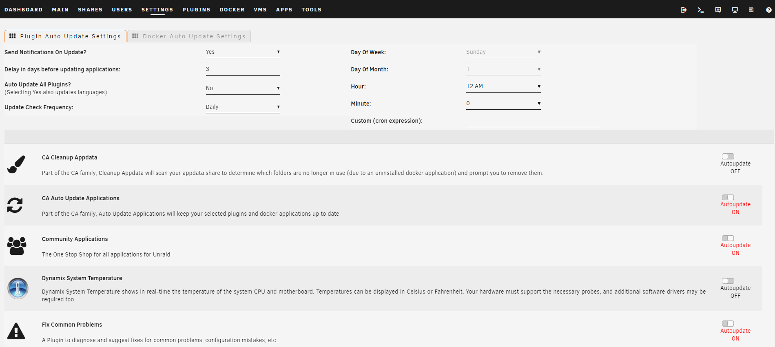Image resolution: width=775 pixels, height=347 pixels.
Task: Go to Dashboard menu
Action: tap(24, 9)
